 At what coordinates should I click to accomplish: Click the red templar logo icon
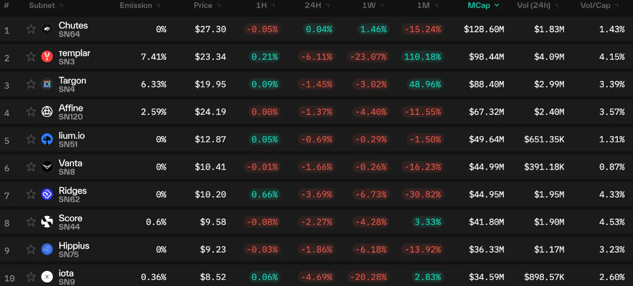(x=47, y=57)
